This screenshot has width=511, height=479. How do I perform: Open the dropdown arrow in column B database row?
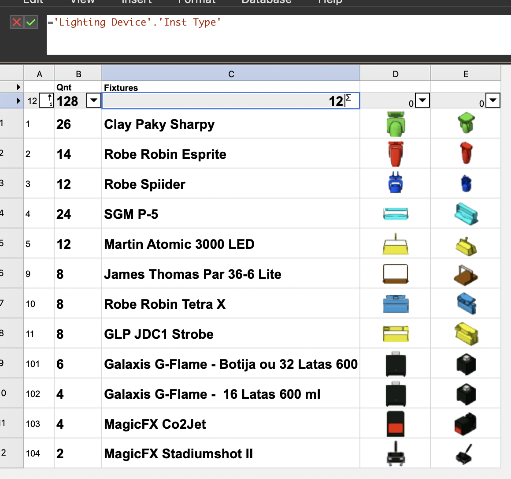click(x=93, y=101)
